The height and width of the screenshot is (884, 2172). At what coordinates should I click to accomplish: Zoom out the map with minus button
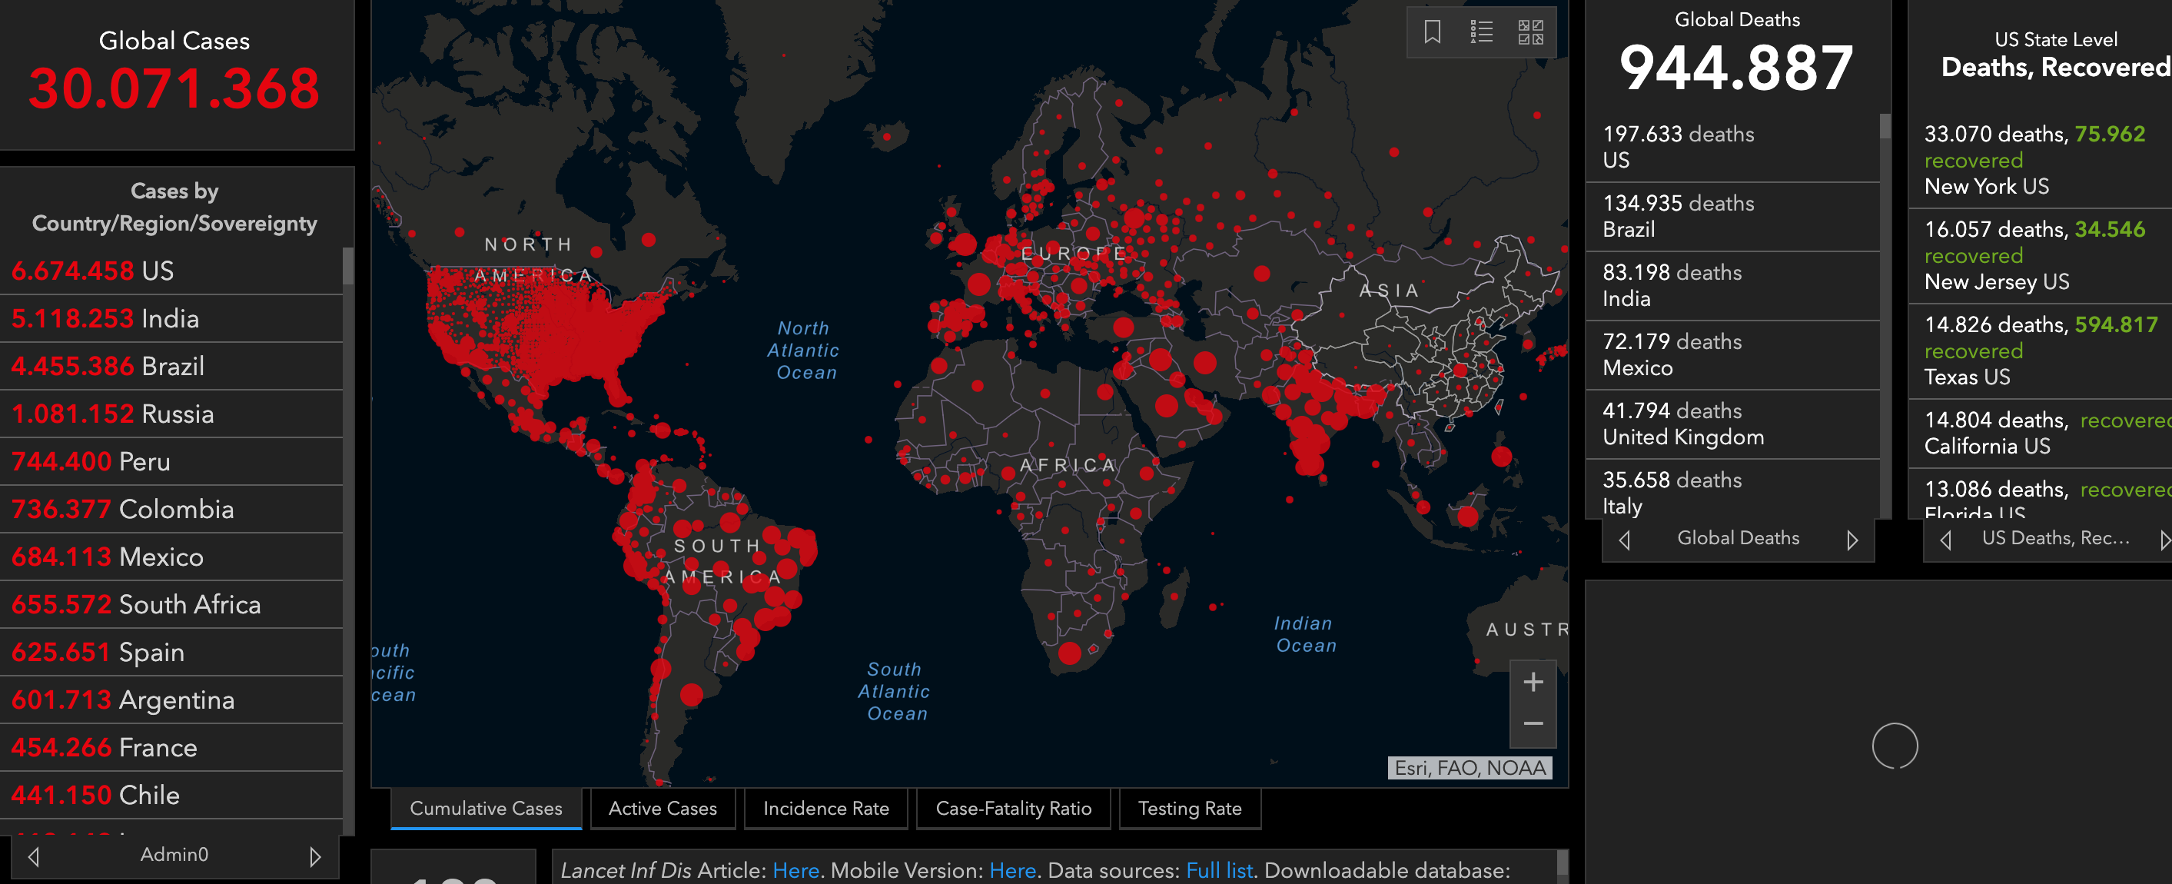coord(1533,724)
